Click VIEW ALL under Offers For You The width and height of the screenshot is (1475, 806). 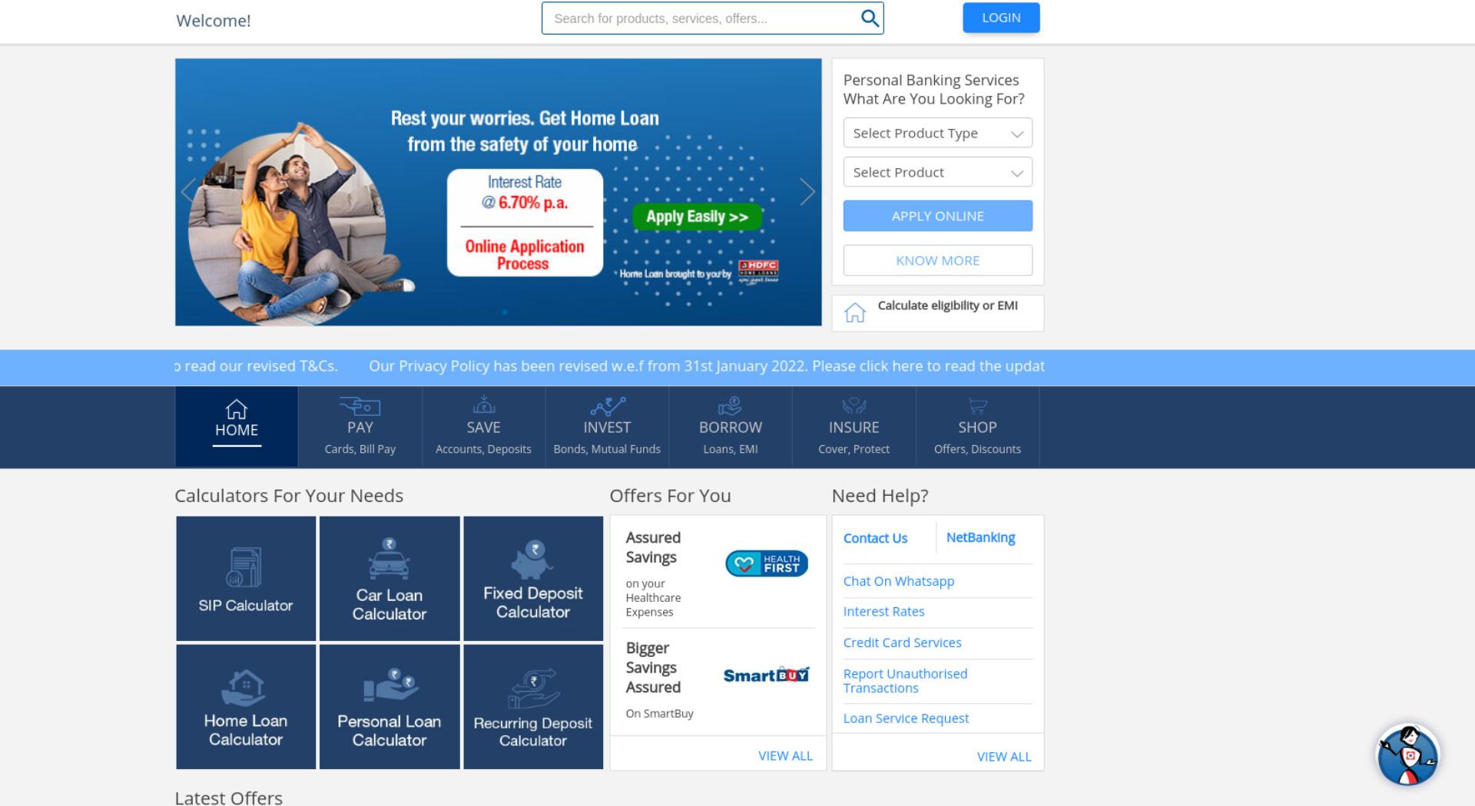[x=785, y=756]
